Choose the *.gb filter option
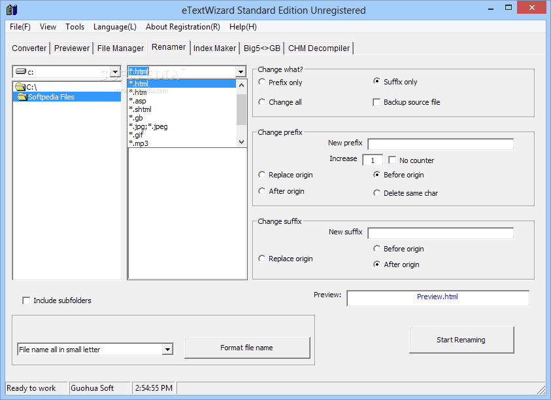551x400 pixels. (182, 118)
